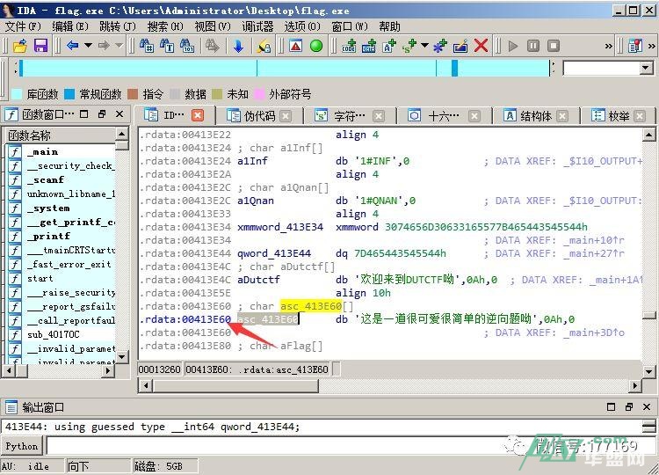Close the 伪代码 tab

click(x=286, y=116)
